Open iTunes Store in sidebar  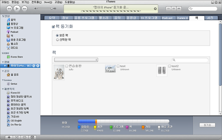15,57
